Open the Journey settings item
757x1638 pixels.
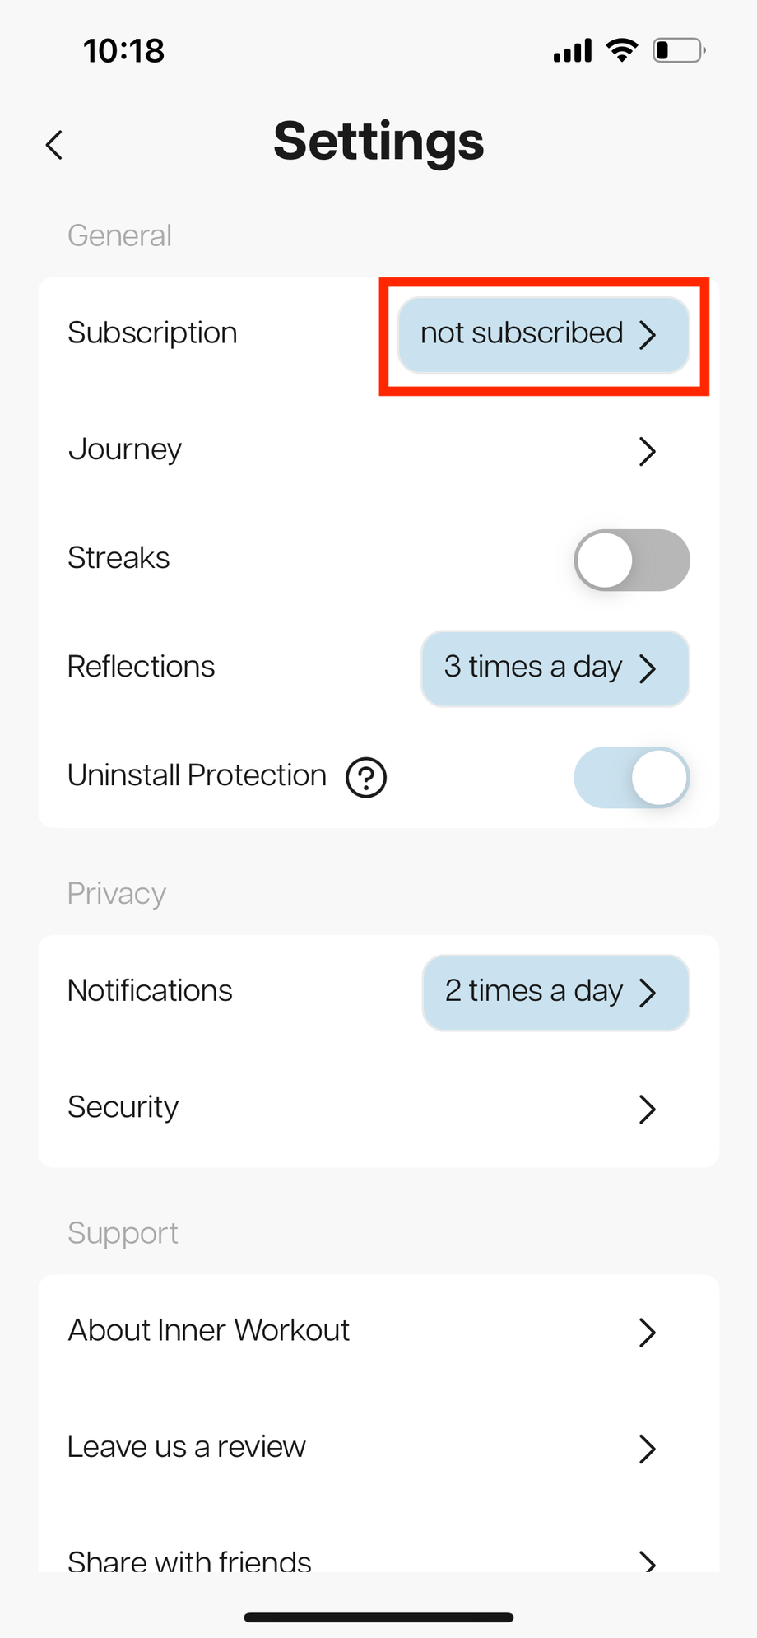125,449
